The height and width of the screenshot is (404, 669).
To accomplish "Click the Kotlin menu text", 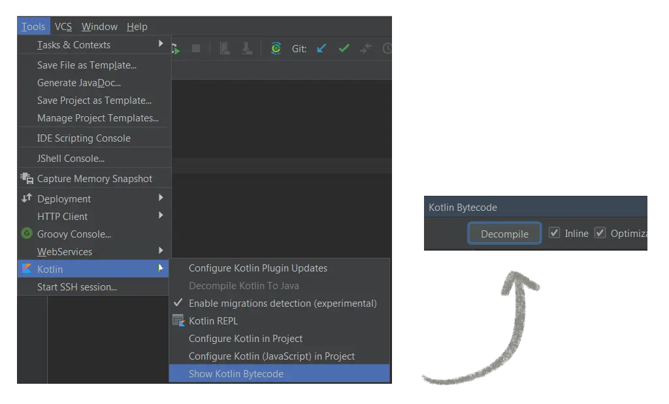I will click(50, 270).
